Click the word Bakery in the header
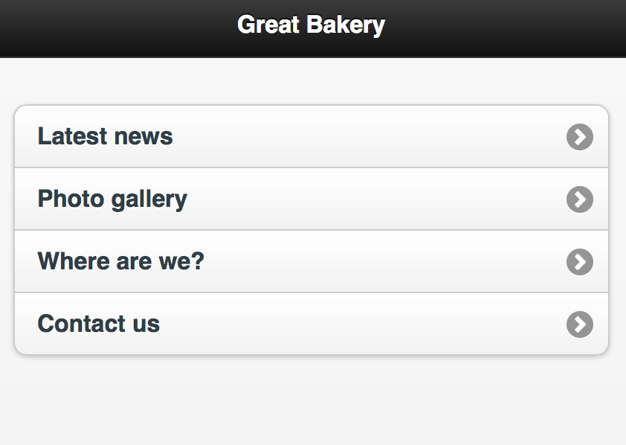 [346, 25]
